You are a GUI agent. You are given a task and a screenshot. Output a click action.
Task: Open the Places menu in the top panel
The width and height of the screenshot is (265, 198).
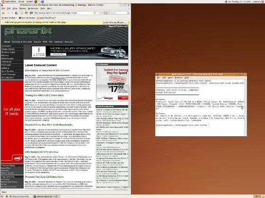21,1
